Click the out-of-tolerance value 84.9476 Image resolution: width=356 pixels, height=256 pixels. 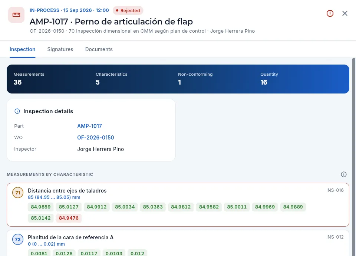pos(69,218)
